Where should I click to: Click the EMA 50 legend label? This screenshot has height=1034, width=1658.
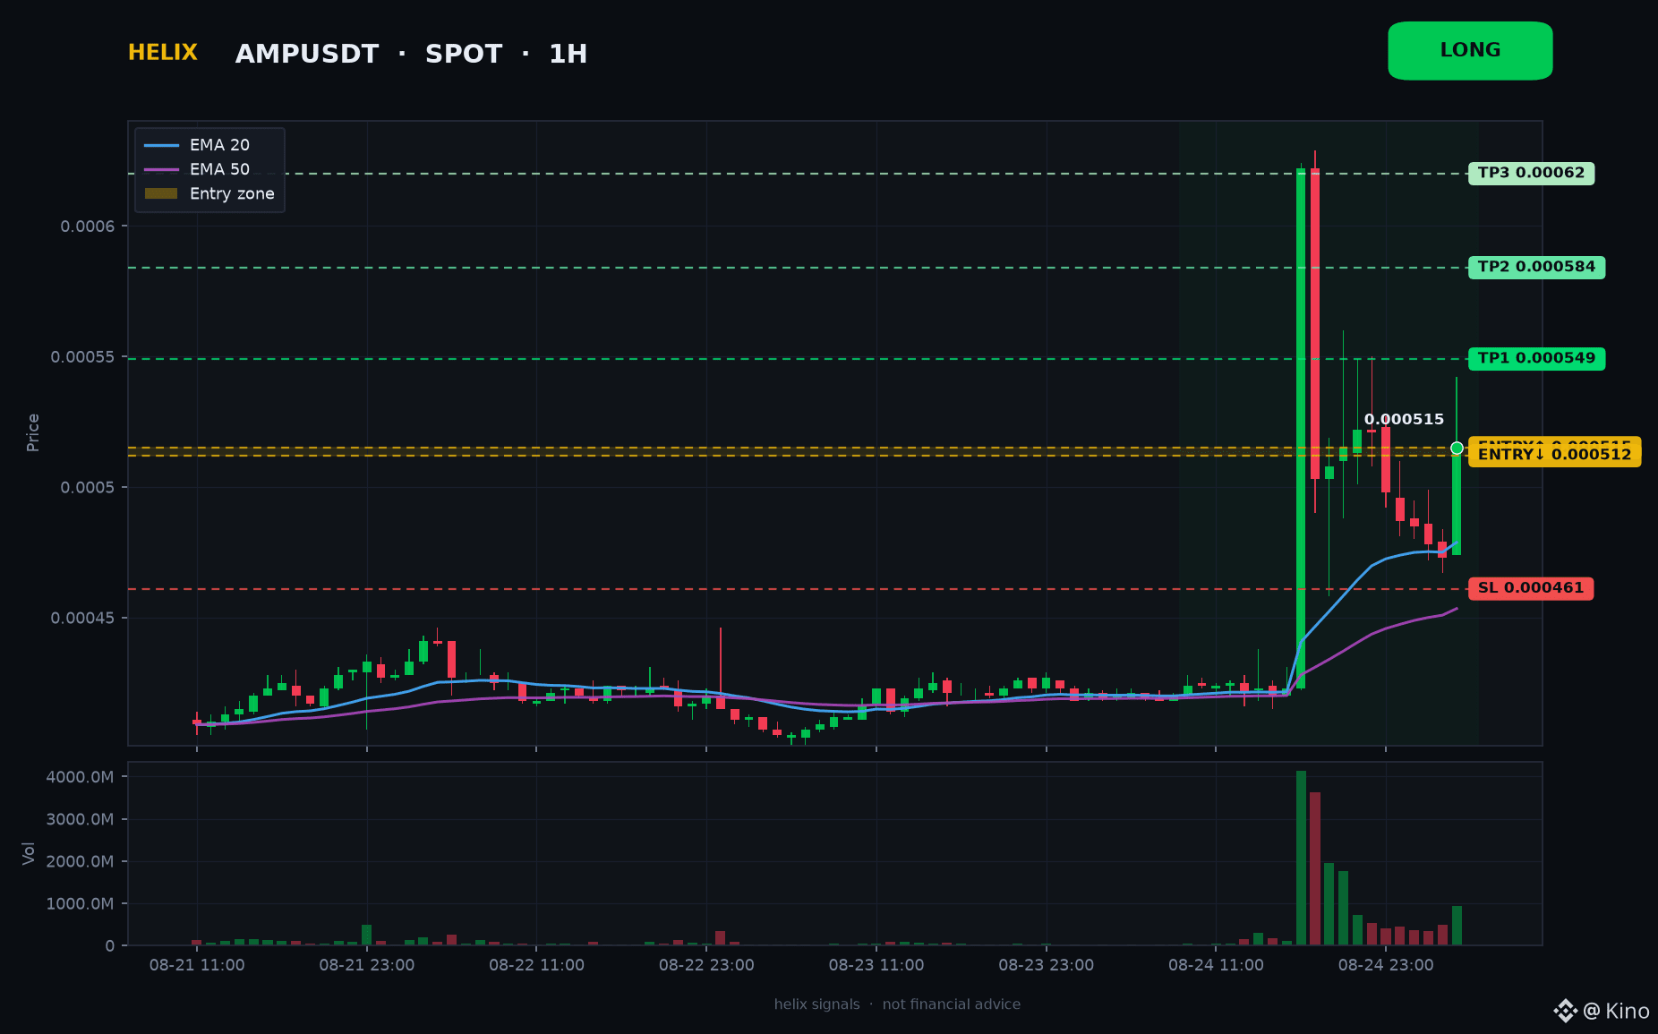click(219, 169)
